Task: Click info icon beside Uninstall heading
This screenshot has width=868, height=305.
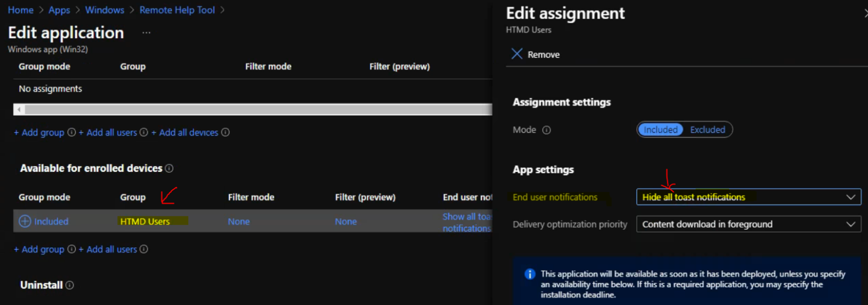Action: coord(70,285)
